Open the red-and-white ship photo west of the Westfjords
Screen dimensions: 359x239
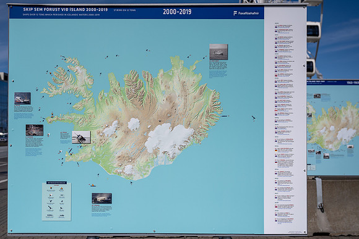22,98
